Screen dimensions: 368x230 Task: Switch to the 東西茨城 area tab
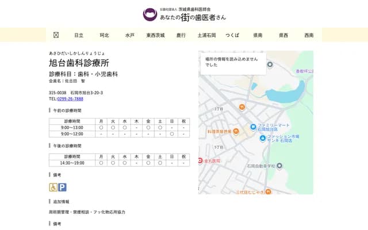tap(155, 35)
